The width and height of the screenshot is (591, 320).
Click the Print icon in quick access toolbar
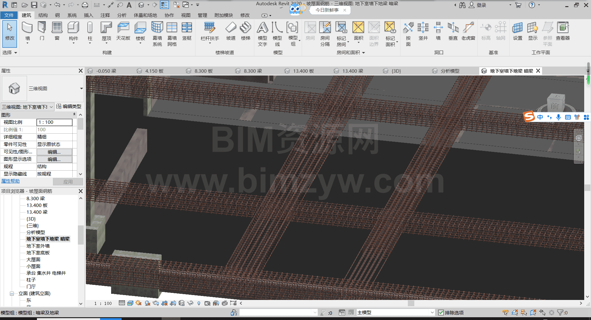tap(85, 5)
